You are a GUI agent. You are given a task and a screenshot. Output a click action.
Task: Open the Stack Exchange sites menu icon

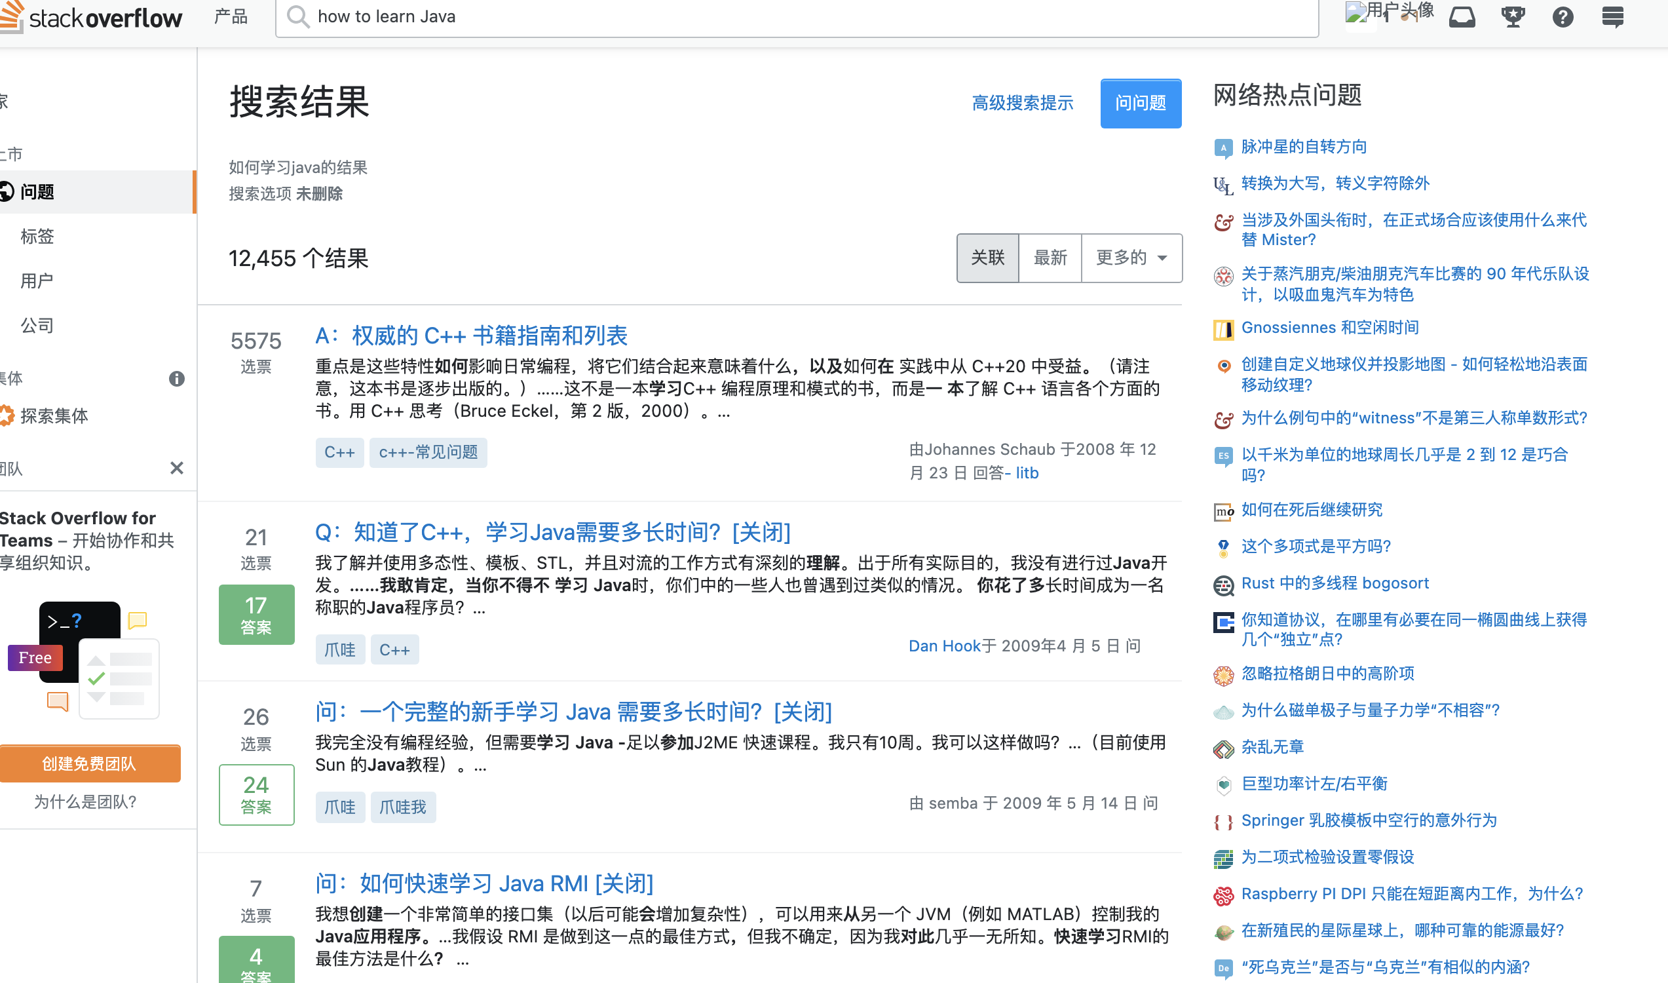(1612, 16)
